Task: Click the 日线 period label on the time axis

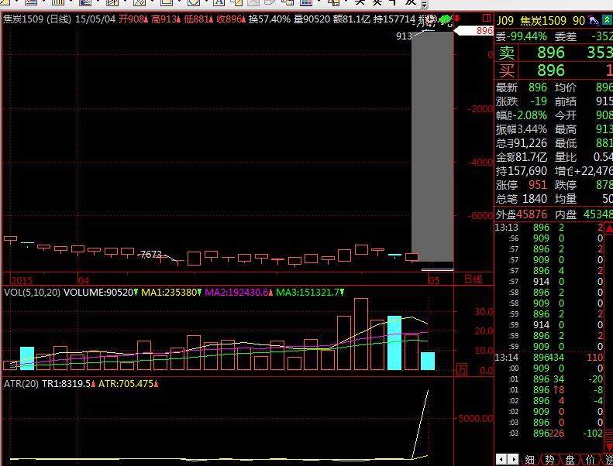Action: click(472, 279)
